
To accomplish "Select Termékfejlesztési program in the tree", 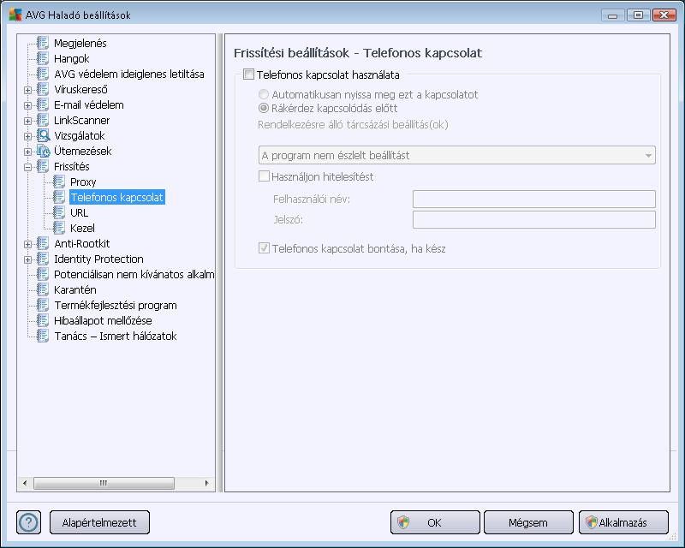I will tap(116, 305).
